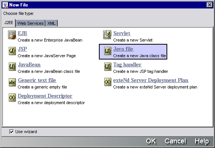Open the JSP link

23,49
